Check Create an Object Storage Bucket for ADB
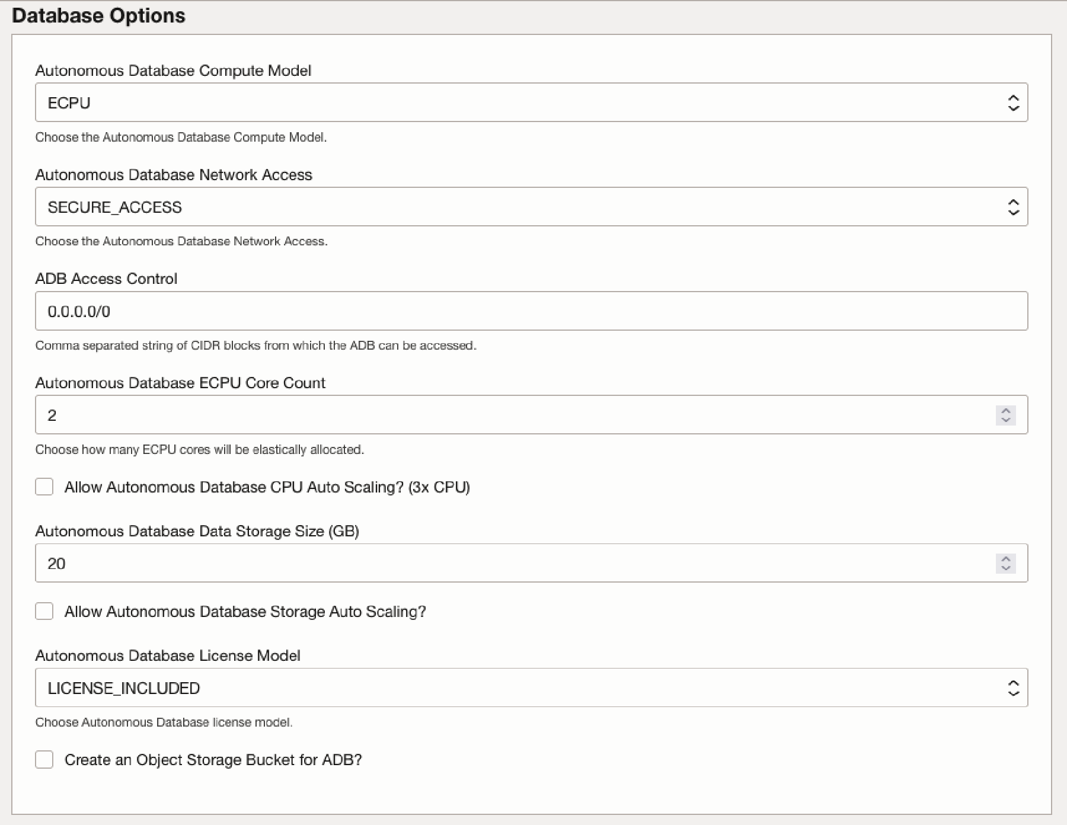The width and height of the screenshot is (1067, 825). tap(44, 760)
